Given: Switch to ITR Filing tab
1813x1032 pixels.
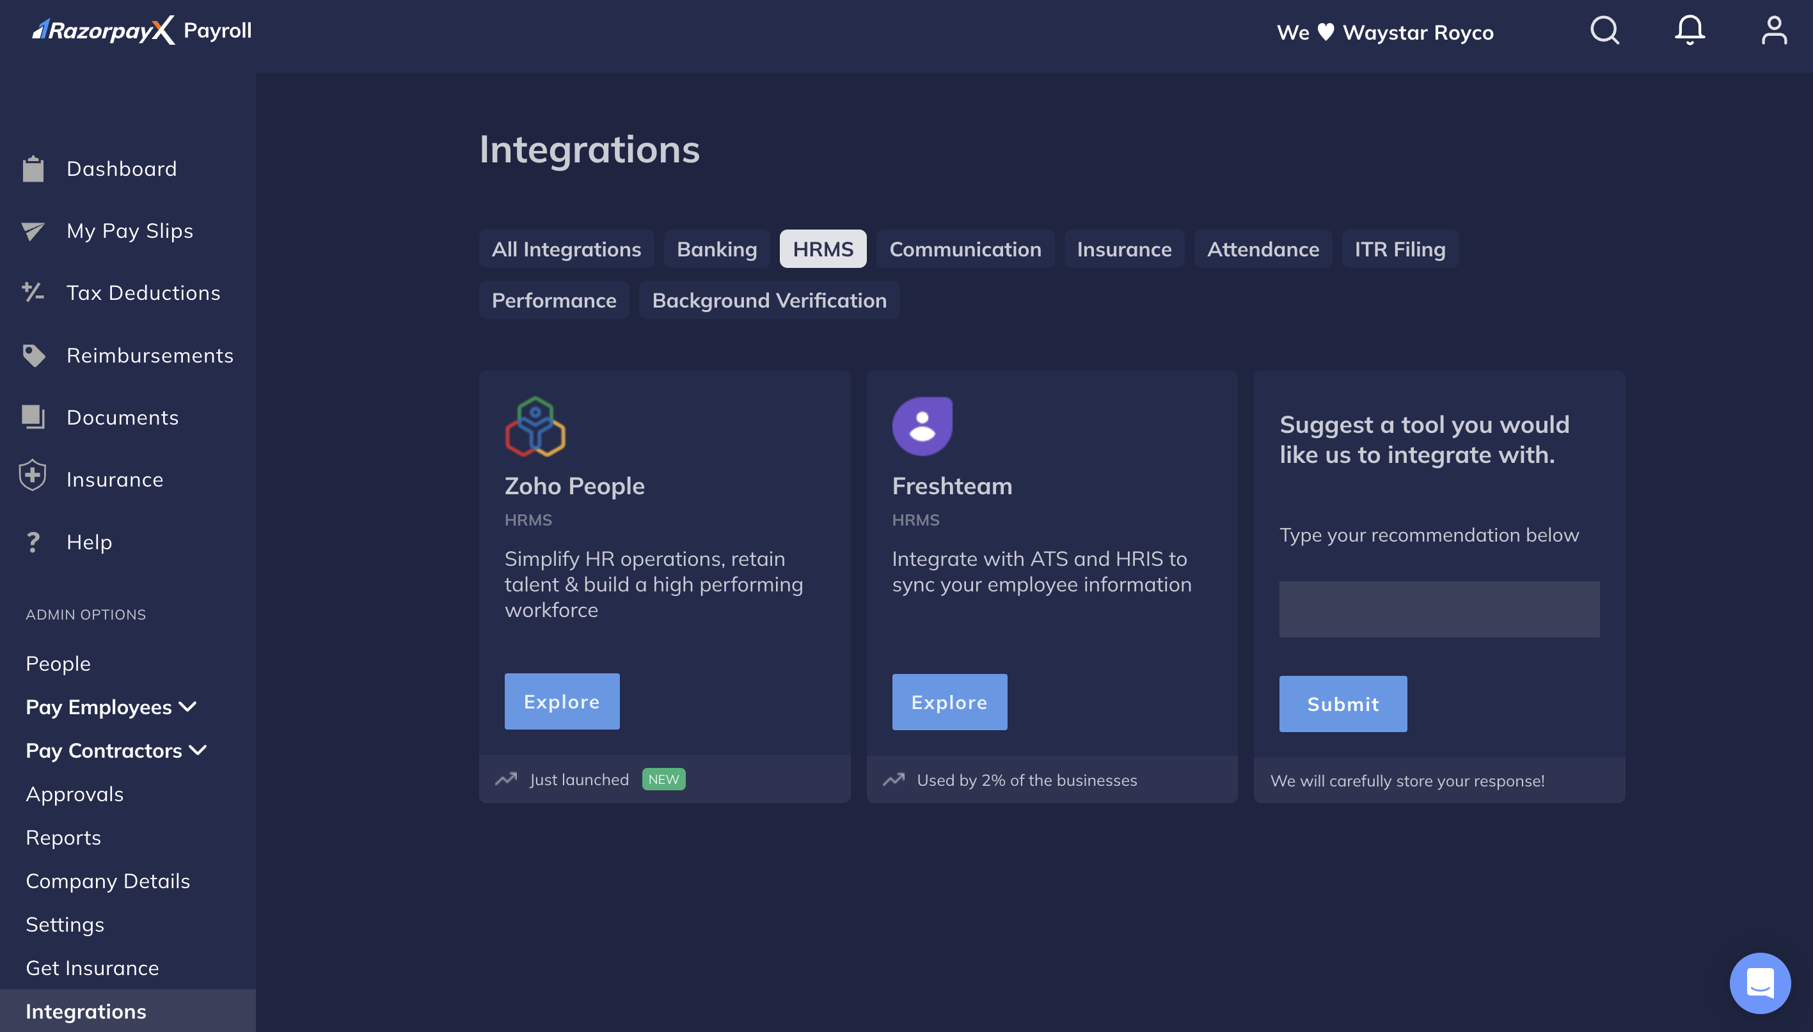Looking at the screenshot, I should coord(1400,249).
